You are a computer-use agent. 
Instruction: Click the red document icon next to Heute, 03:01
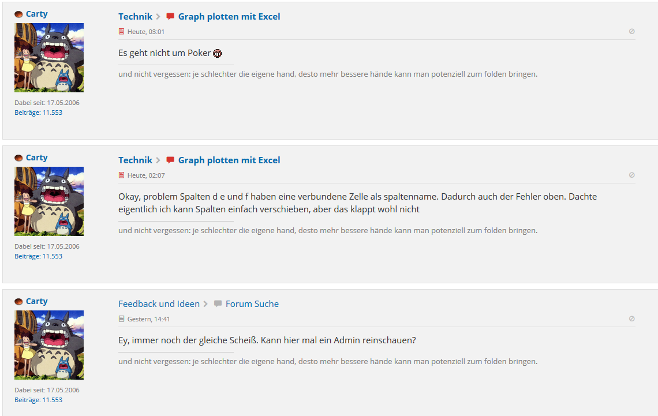[121, 32]
